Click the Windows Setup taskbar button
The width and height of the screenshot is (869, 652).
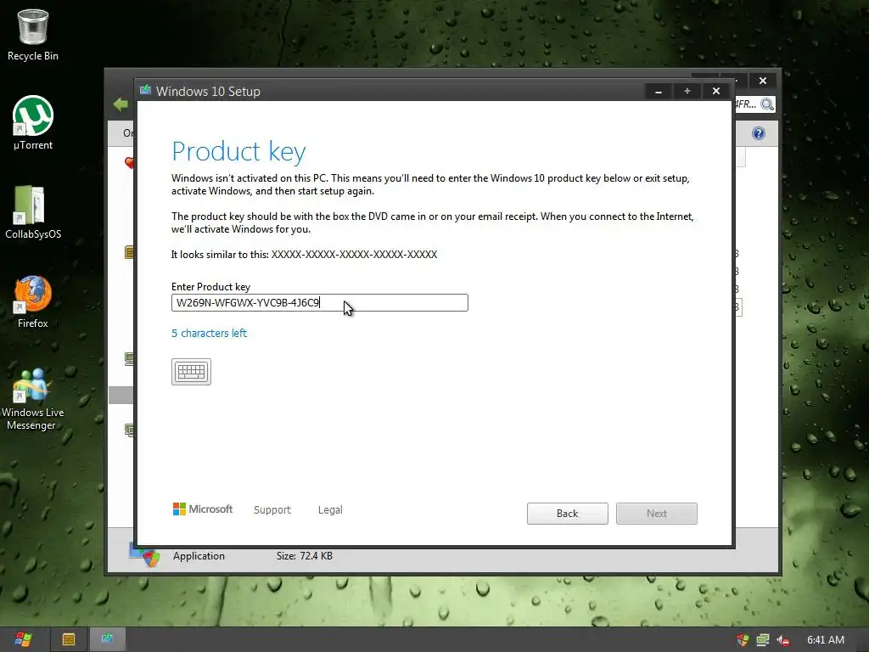[x=108, y=639]
